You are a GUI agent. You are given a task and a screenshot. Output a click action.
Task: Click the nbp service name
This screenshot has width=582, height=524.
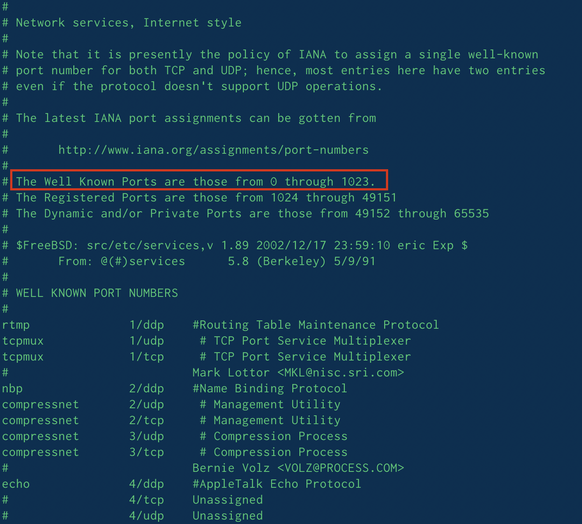[x=12, y=389]
